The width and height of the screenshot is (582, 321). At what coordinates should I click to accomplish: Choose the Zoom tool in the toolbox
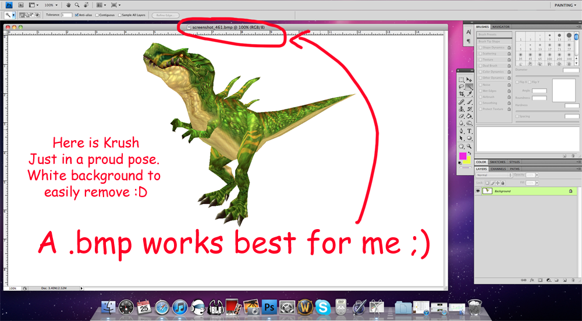(469, 145)
